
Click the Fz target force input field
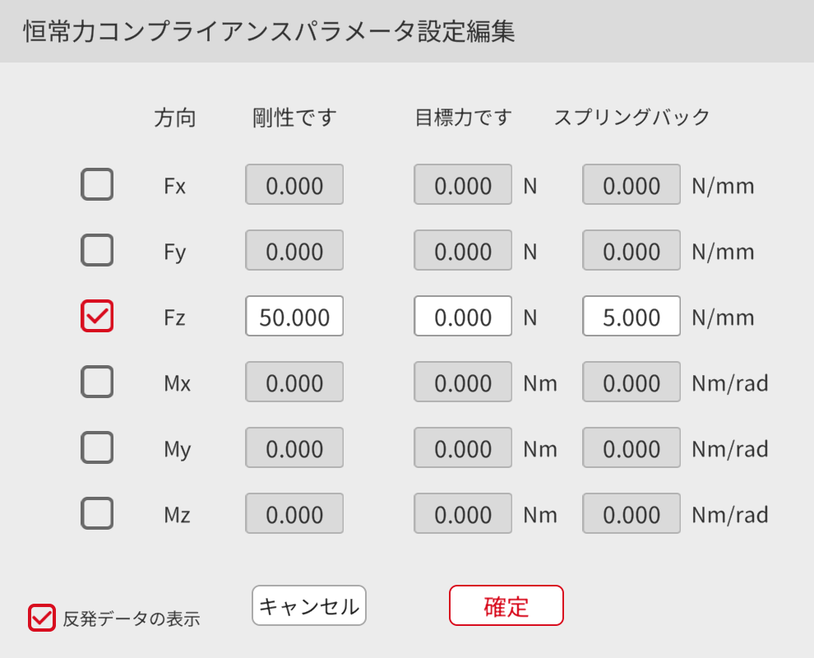pos(463,317)
